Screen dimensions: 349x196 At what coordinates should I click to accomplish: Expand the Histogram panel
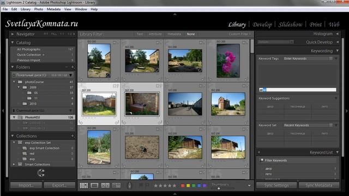pos(338,34)
